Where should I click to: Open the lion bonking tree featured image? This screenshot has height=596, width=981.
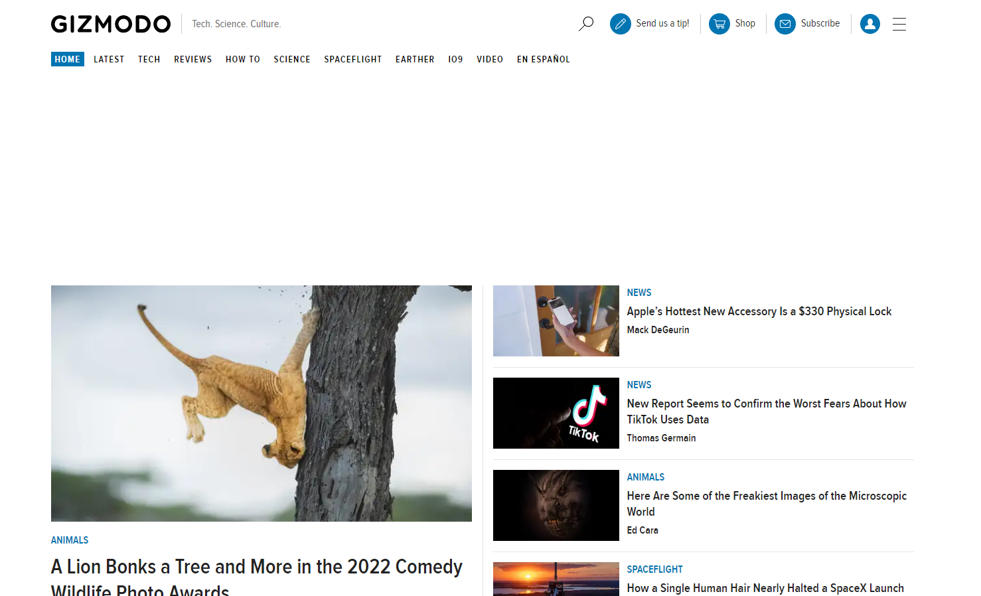point(262,403)
